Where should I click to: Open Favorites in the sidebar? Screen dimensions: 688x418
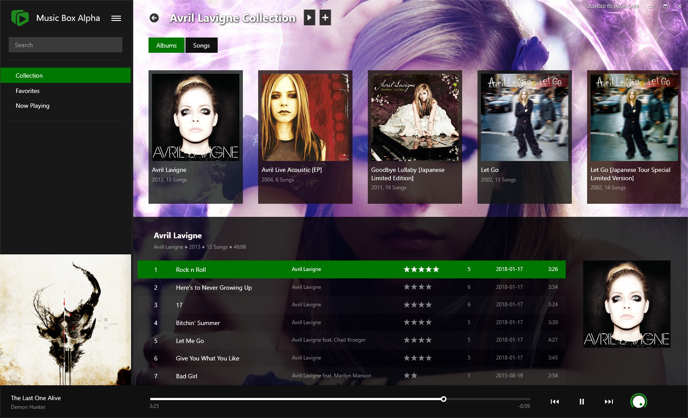(28, 91)
